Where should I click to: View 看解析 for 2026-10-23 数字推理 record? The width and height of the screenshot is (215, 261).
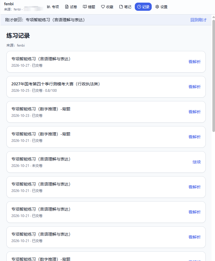[195, 112]
